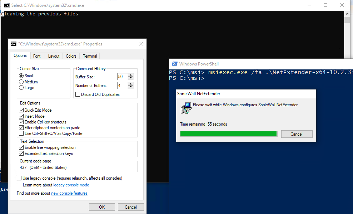353x214 pixels.
Task: Enable Use legacy console option
Action: pyautogui.click(x=19, y=178)
